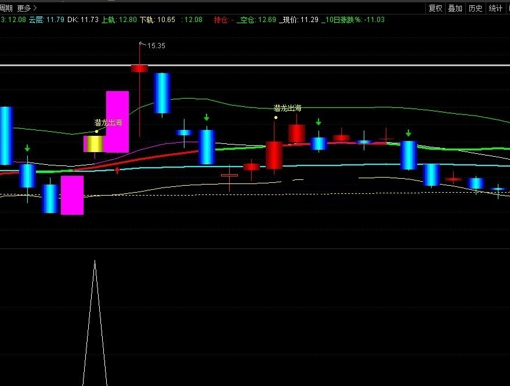Image resolution: width=510 pixels, height=386 pixels.
Task: Select the 云层: 11.79 indicator value
Action: (46, 20)
